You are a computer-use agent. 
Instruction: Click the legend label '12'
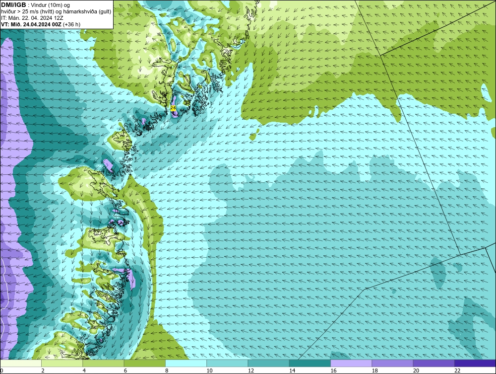point(251,371)
